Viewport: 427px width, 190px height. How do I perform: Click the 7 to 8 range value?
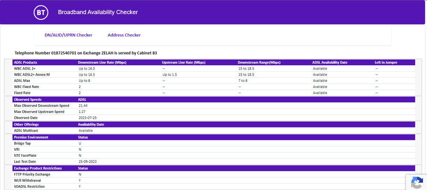(x=243, y=81)
